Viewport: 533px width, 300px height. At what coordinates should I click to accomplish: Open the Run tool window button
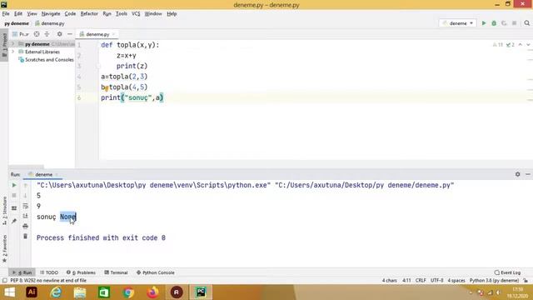(x=22, y=272)
